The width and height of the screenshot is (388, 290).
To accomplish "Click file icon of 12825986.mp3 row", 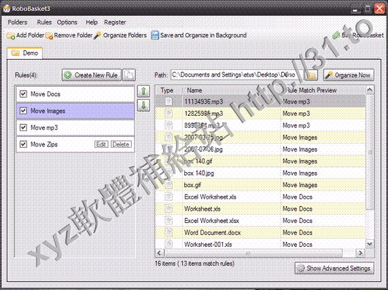I will (169, 113).
